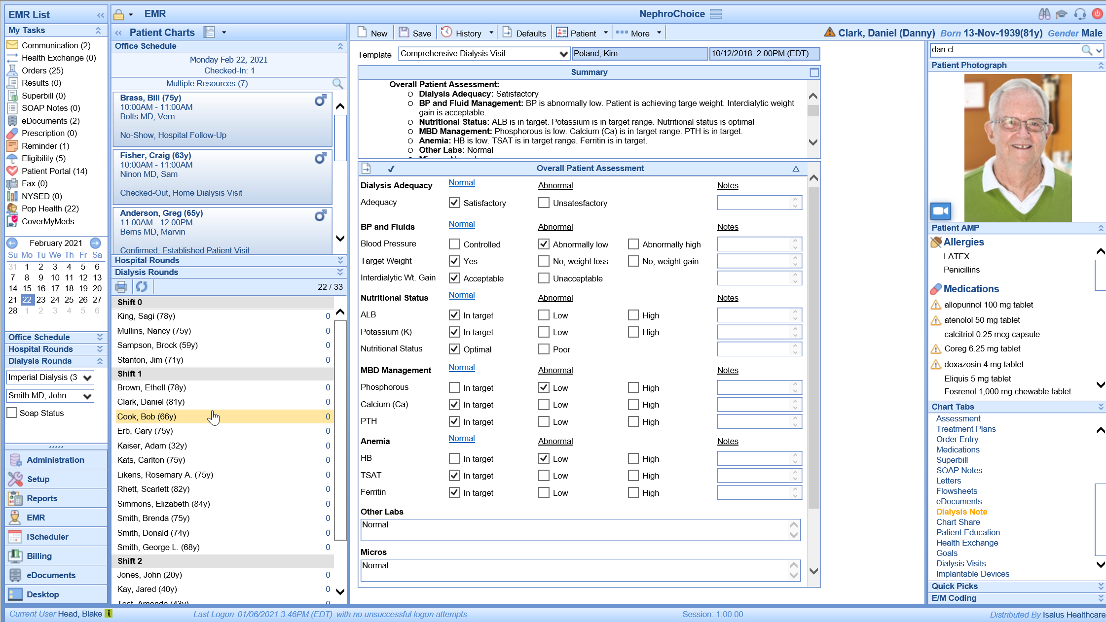Open the Flowsheets chart tab
The image size is (1106, 622).
[x=957, y=491]
